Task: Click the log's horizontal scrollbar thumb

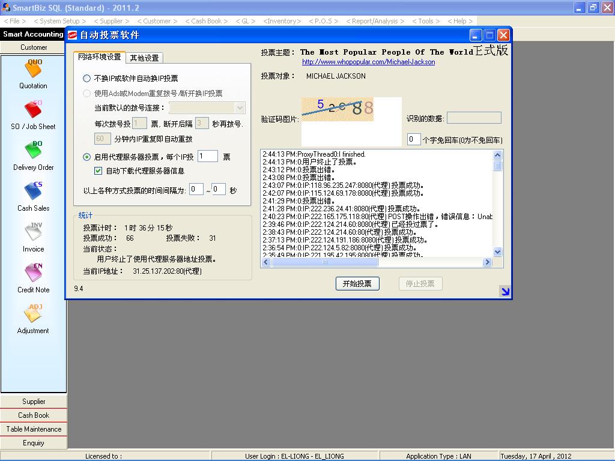Action: (325, 262)
